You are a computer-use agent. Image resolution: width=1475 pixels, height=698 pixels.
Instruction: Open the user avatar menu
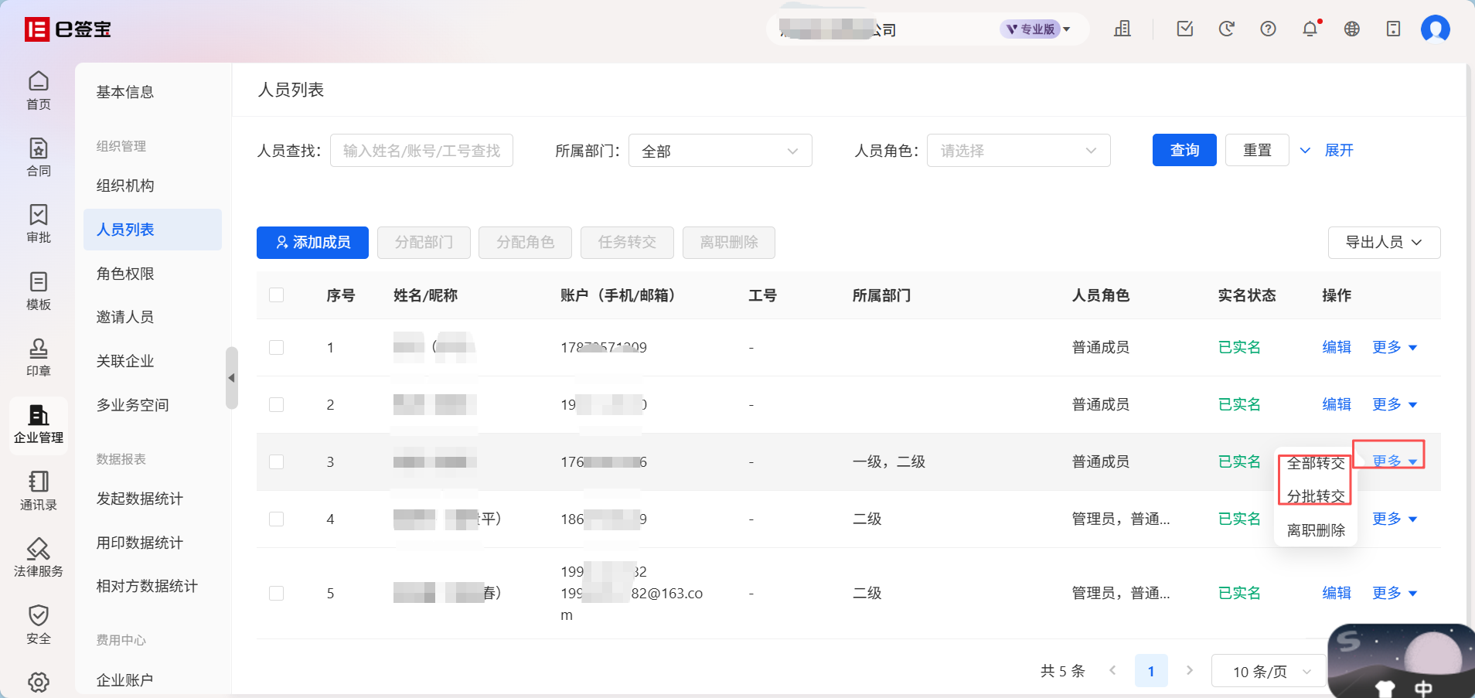click(x=1436, y=29)
